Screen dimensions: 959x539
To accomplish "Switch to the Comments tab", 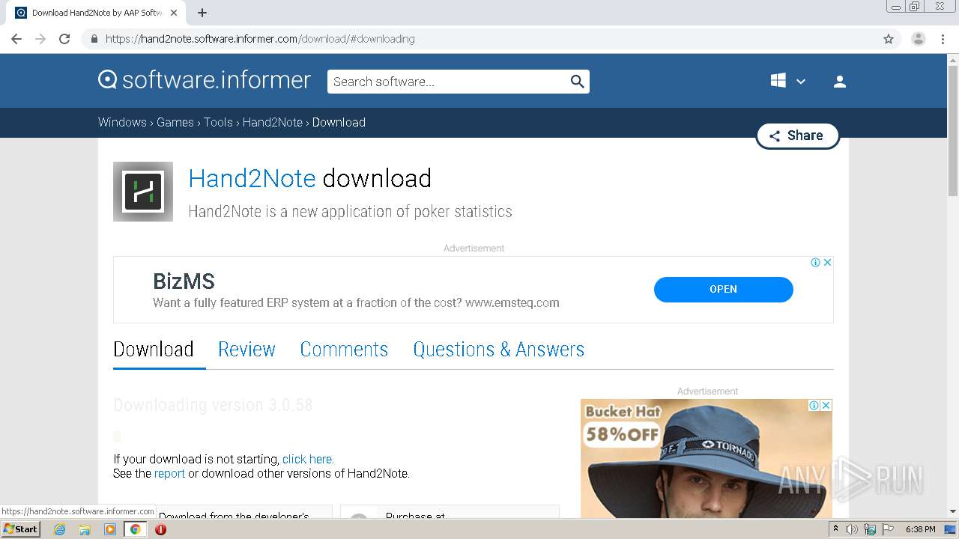I will pos(344,350).
